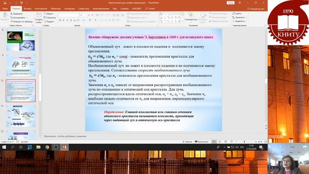The width and height of the screenshot is (309, 174).
Task: Open the font name combo box
Action: coord(68,15)
